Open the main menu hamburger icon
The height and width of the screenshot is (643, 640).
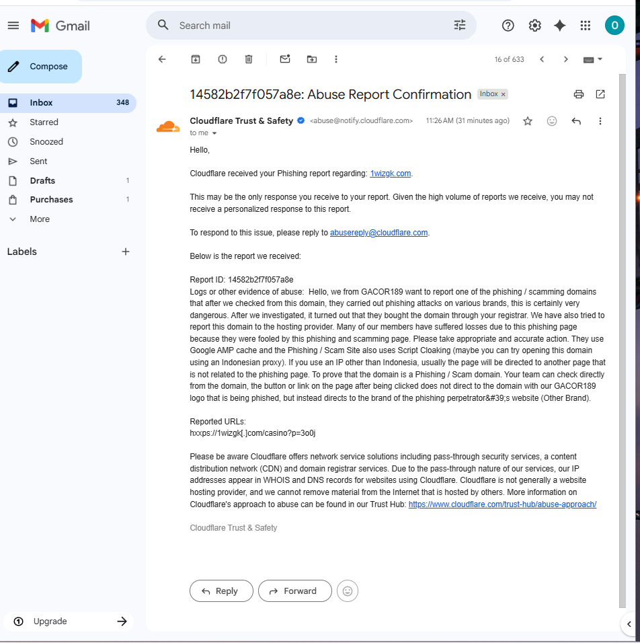[x=13, y=26]
